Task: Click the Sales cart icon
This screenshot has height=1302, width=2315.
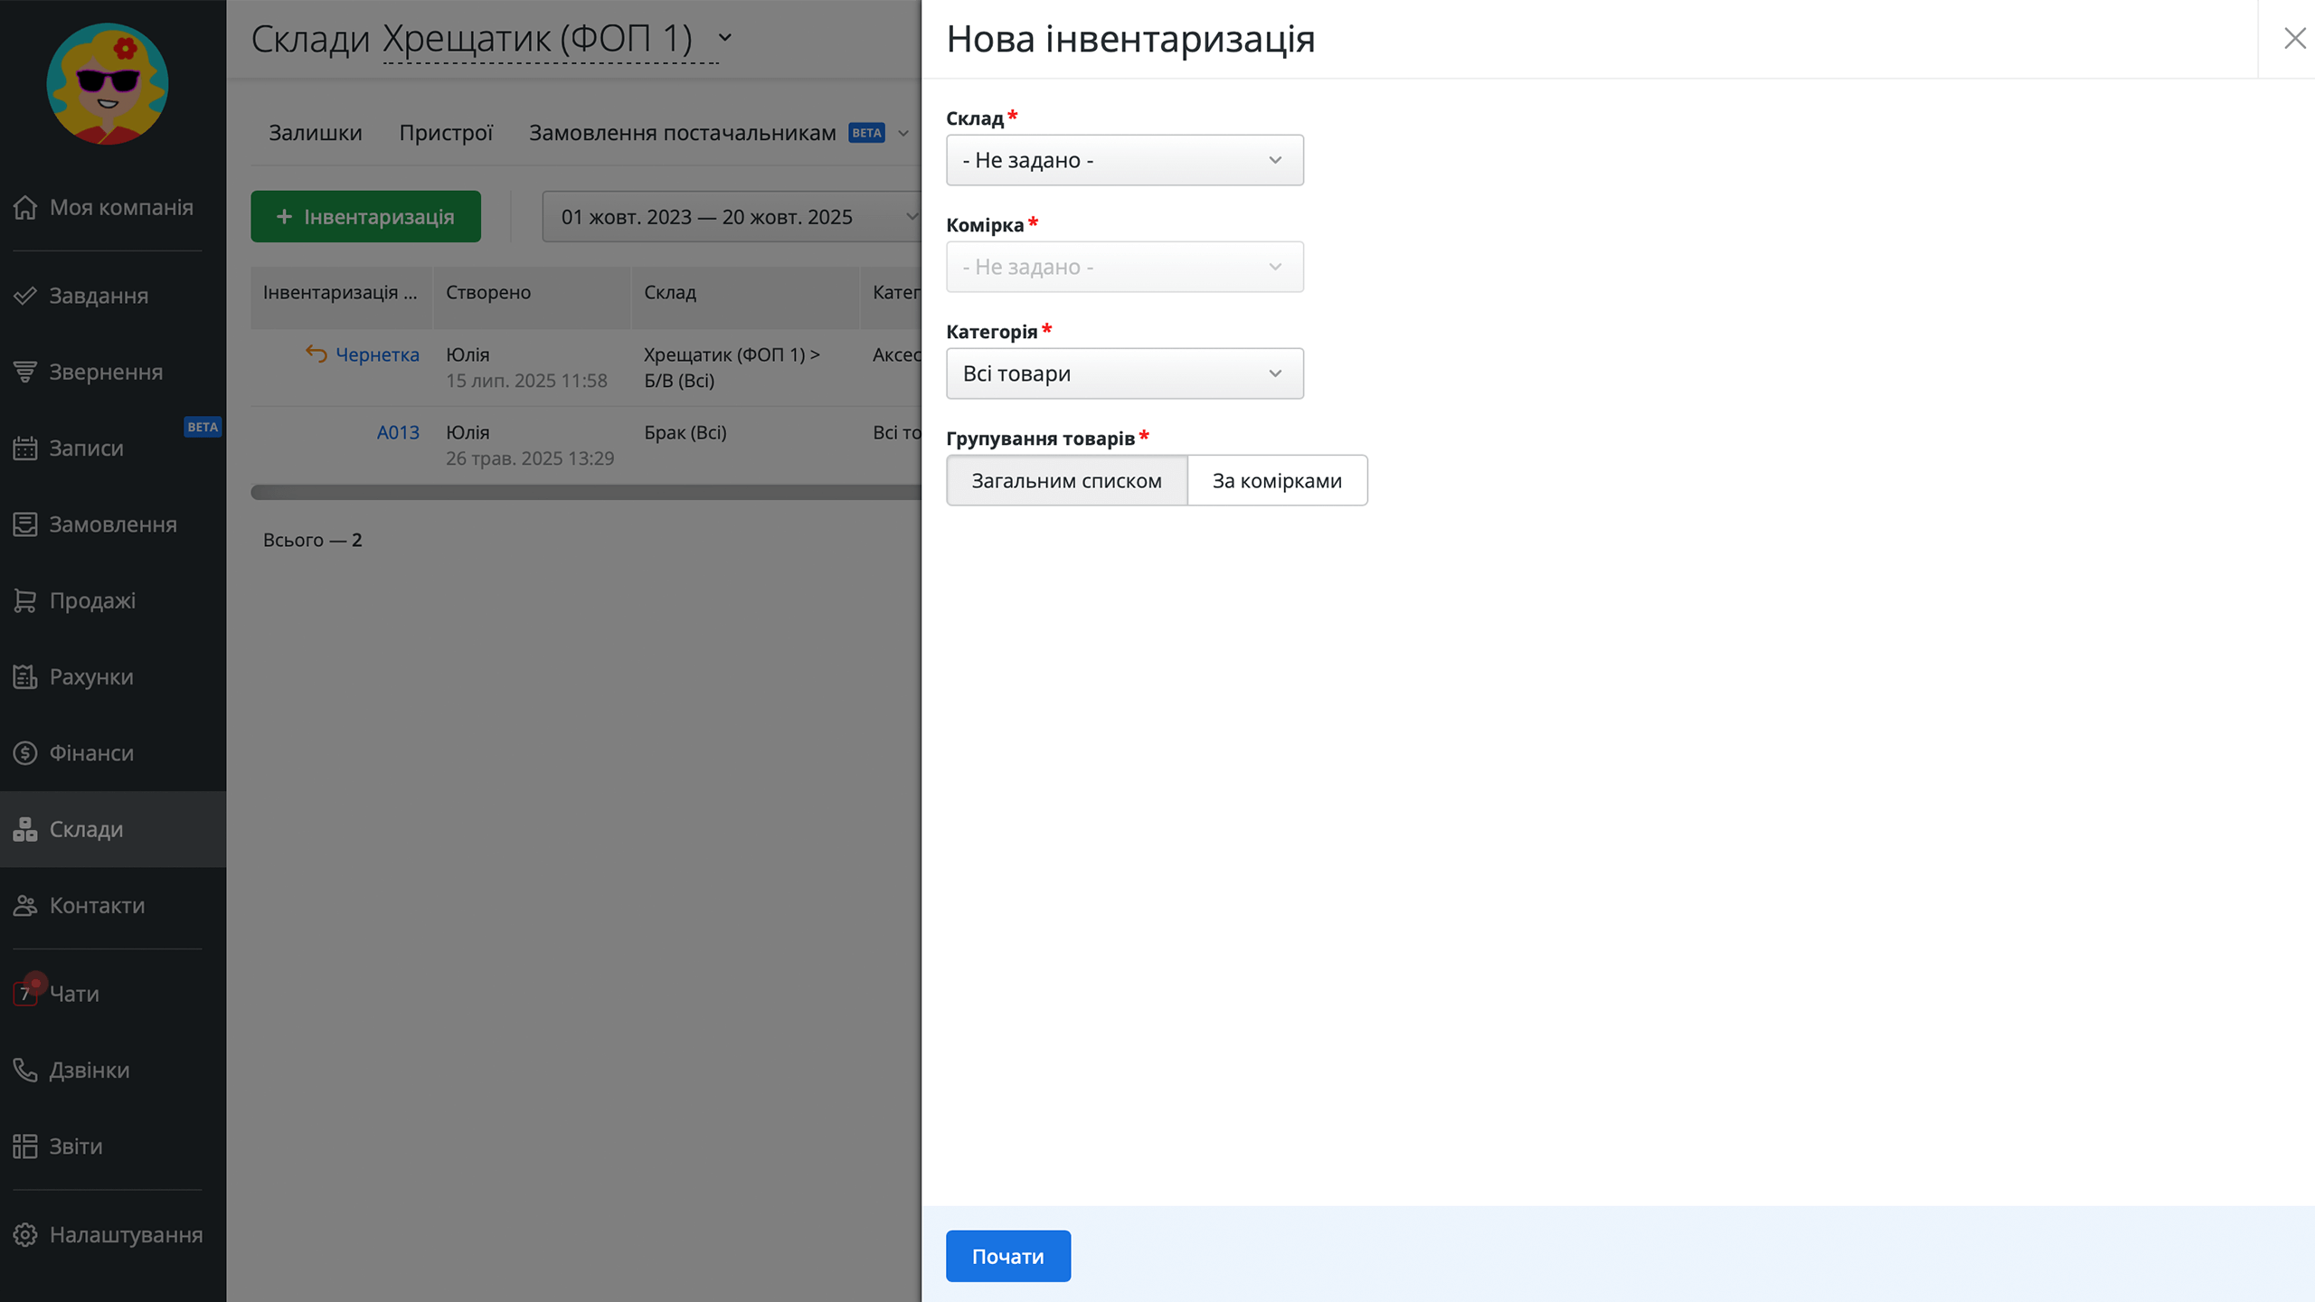Action: tap(25, 600)
